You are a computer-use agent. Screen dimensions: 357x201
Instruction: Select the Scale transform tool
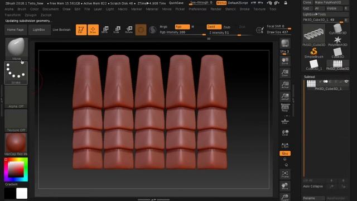point(117,30)
